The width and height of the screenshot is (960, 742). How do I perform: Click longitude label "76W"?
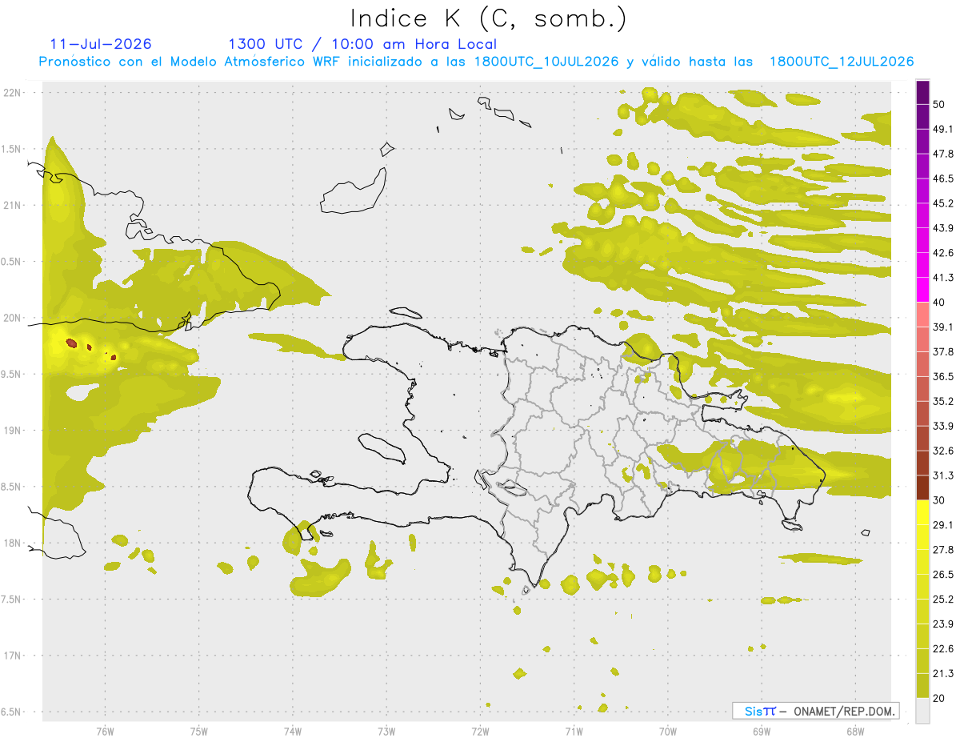(105, 730)
